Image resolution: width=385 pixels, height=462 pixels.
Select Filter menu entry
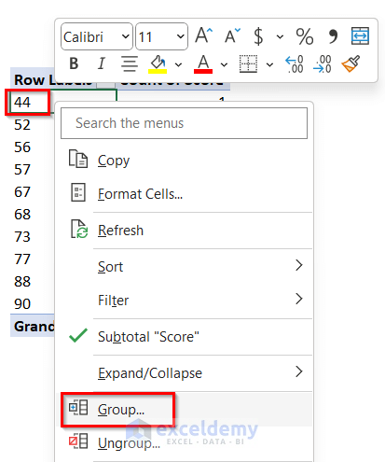coord(184,301)
